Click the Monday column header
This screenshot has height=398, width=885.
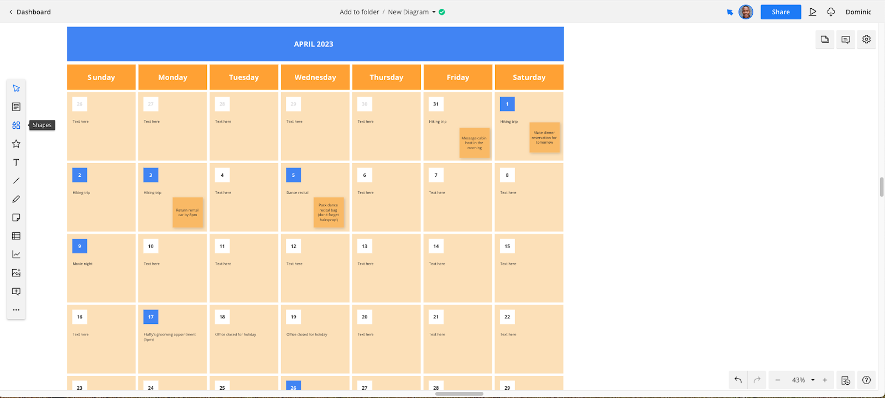coord(173,77)
